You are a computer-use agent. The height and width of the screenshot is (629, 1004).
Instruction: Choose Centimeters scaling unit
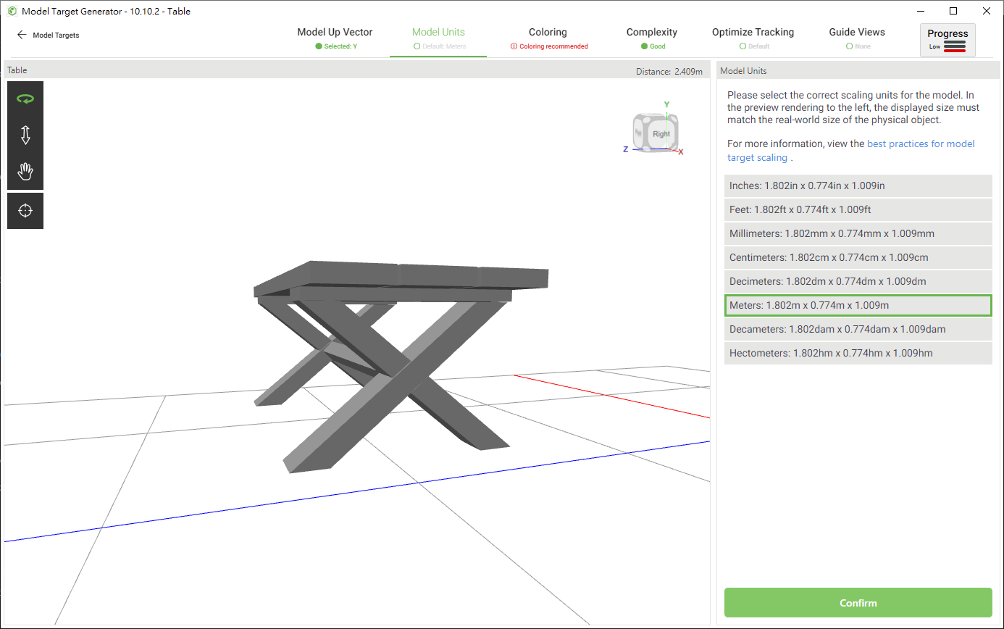(858, 257)
